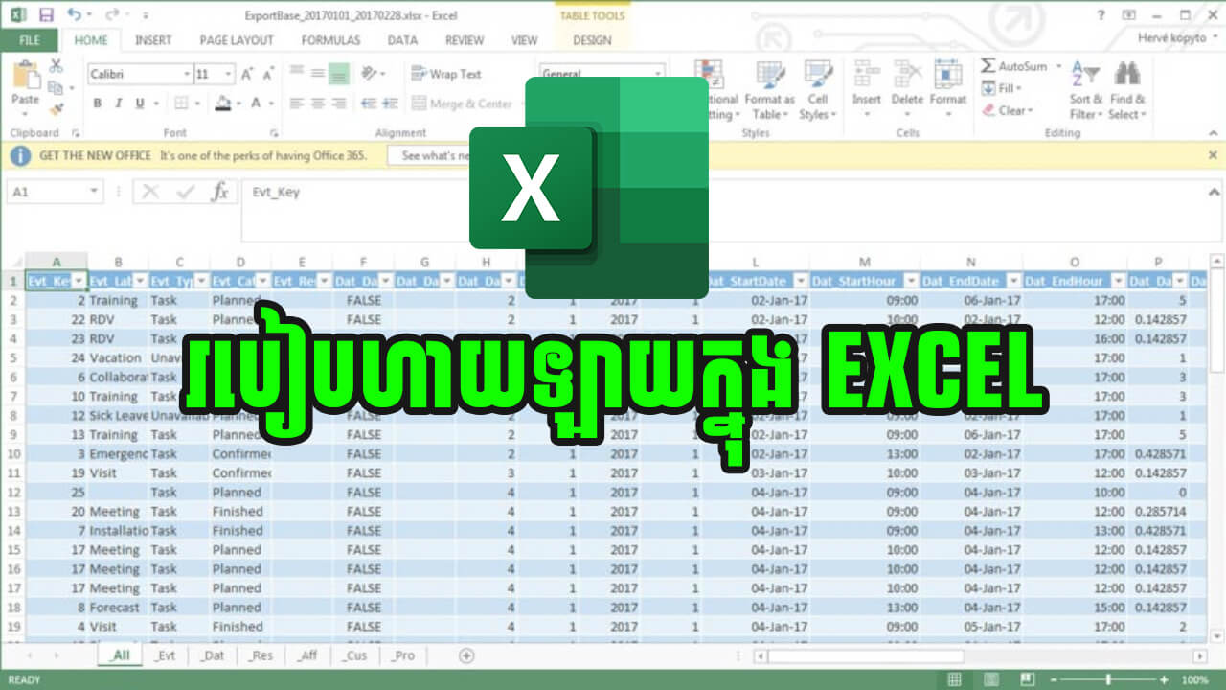Open the Calibri font name dropdown
Image resolution: width=1226 pixels, height=690 pixels.
(187, 74)
